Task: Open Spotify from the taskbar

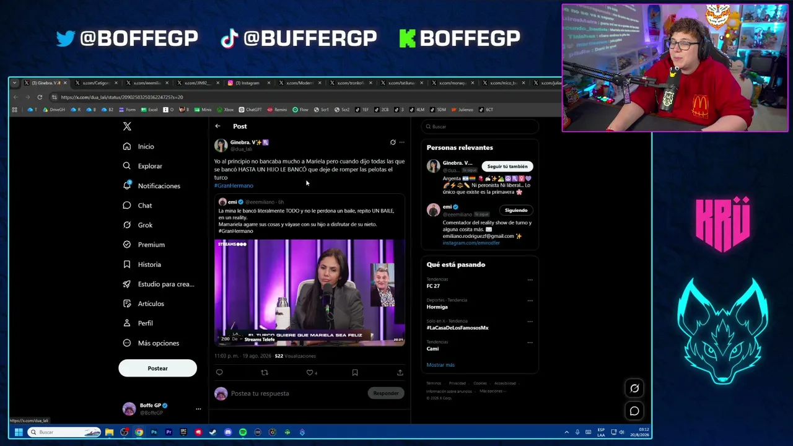Action: point(243,432)
